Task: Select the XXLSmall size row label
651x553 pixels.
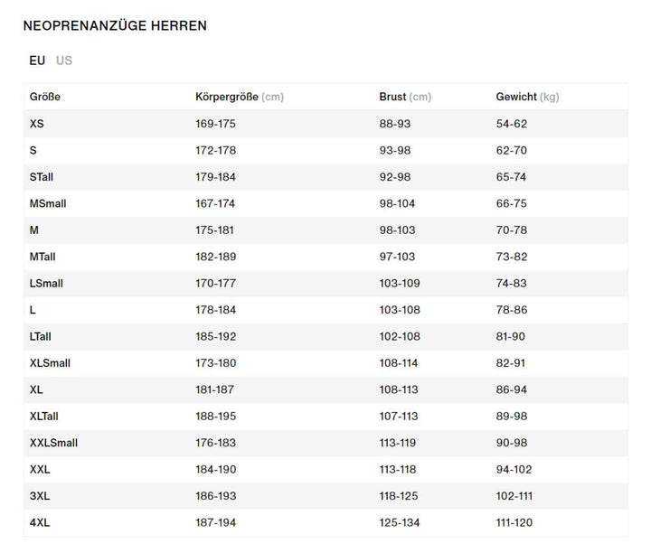Action: pyautogui.click(x=53, y=443)
